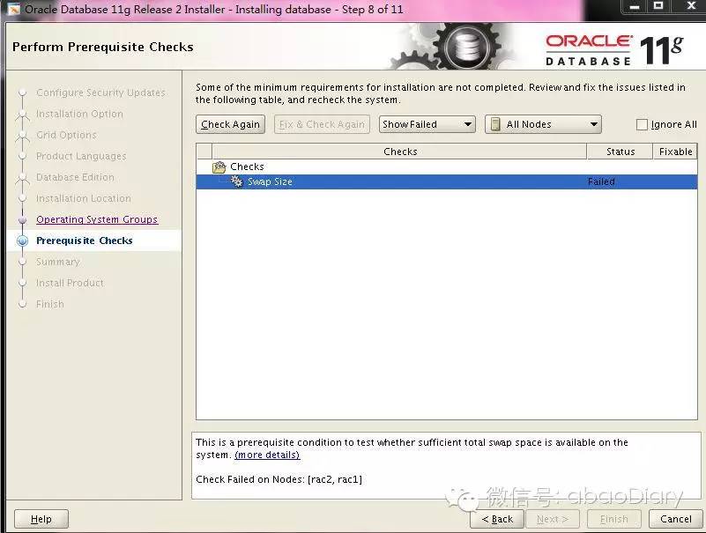Viewport: 706px width, 533px height.
Task: Click the Failed status of Swap Size
Action: coord(601,181)
